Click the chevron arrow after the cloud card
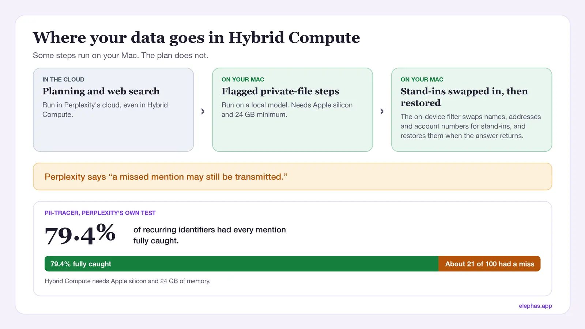The height and width of the screenshot is (329, 585). [203, 111]
